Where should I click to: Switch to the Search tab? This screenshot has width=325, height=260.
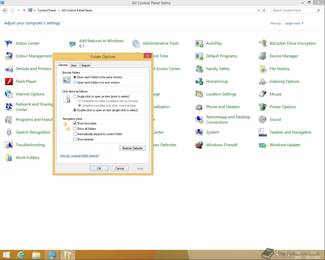tap(86, 66)
